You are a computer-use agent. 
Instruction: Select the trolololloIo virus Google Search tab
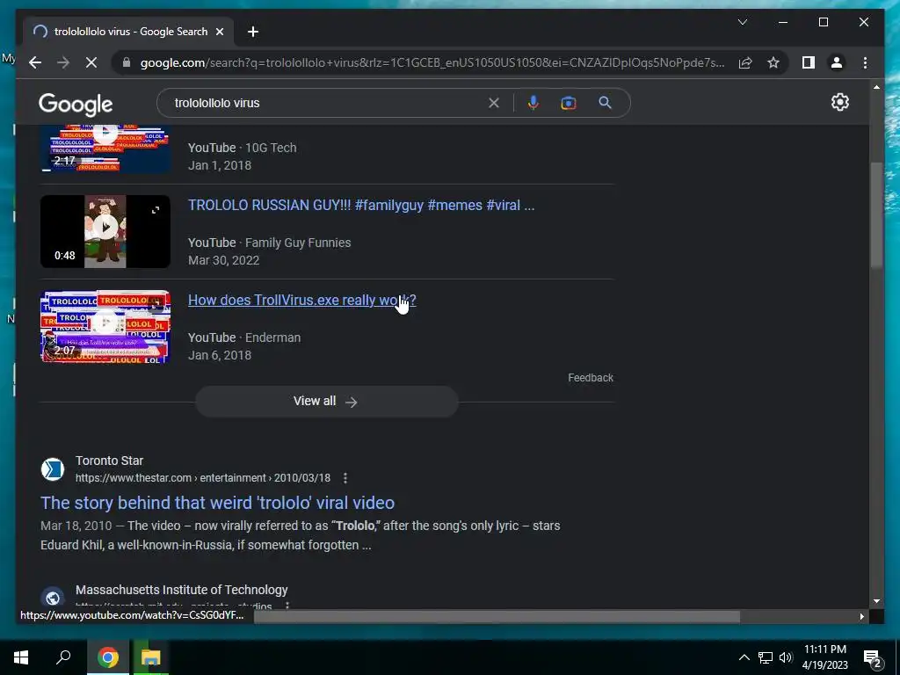pyautogui.click(x=128, y=33)
